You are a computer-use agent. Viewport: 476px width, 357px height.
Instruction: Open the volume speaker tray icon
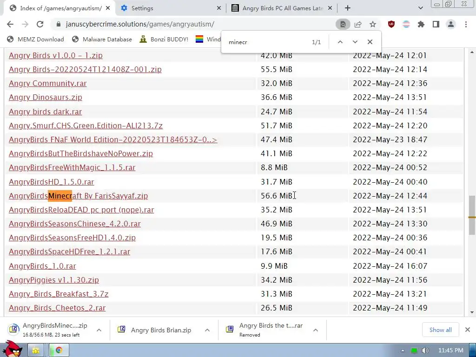425,350
